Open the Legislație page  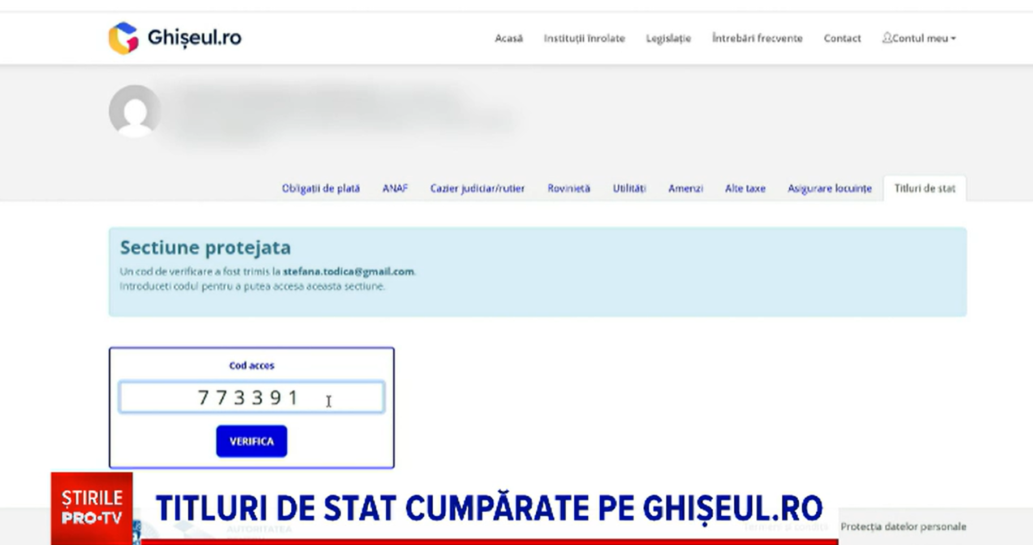668,38
